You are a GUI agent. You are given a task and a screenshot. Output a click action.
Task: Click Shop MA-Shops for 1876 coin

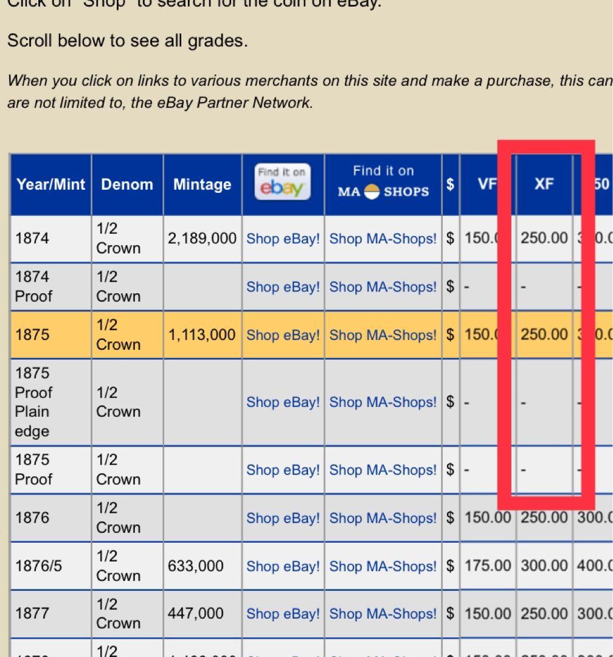tap(383, 518)
